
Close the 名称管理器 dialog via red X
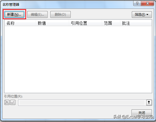tap(147, 3)
